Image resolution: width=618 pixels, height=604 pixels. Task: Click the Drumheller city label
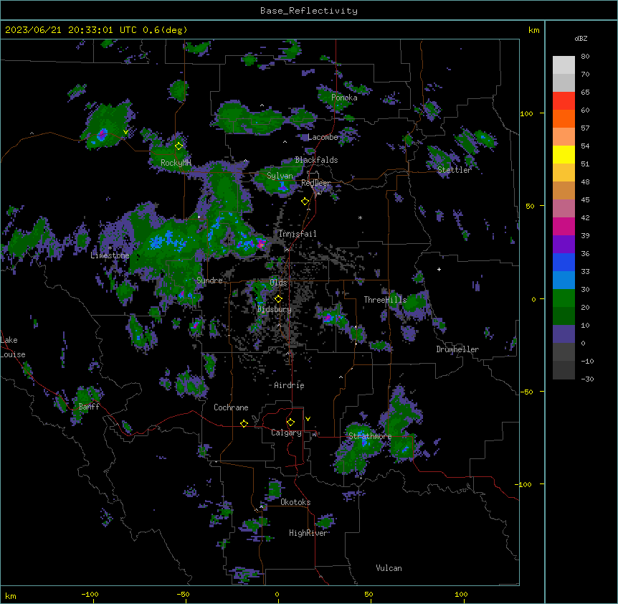click(x=457, y=349)
